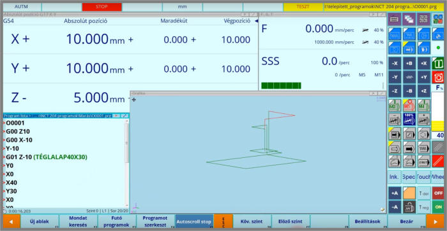Viewport: 447px width, 231px height.
Task: Go back with left orange arrow
Action: 11,221
